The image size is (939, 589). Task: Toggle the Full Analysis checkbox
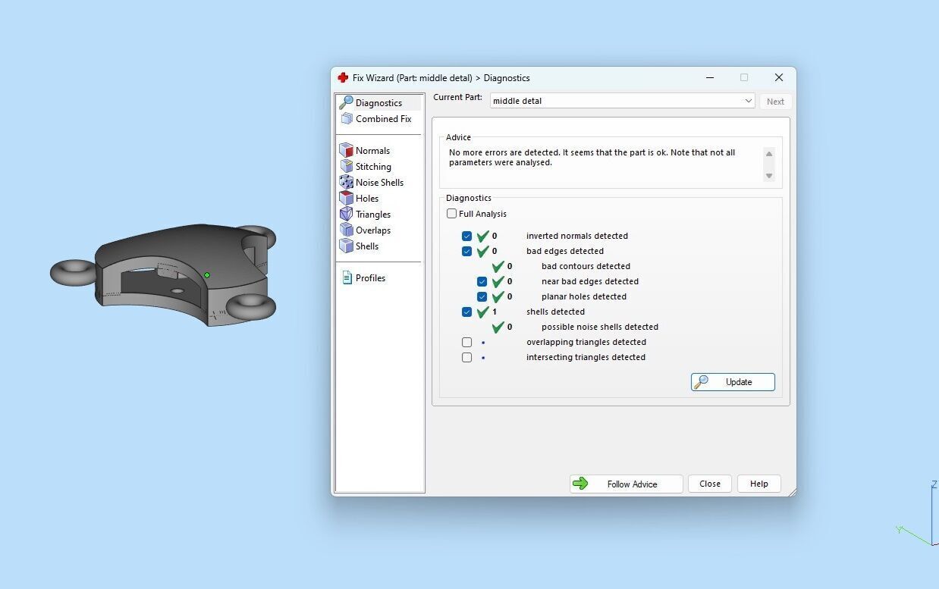coord(452,214)
